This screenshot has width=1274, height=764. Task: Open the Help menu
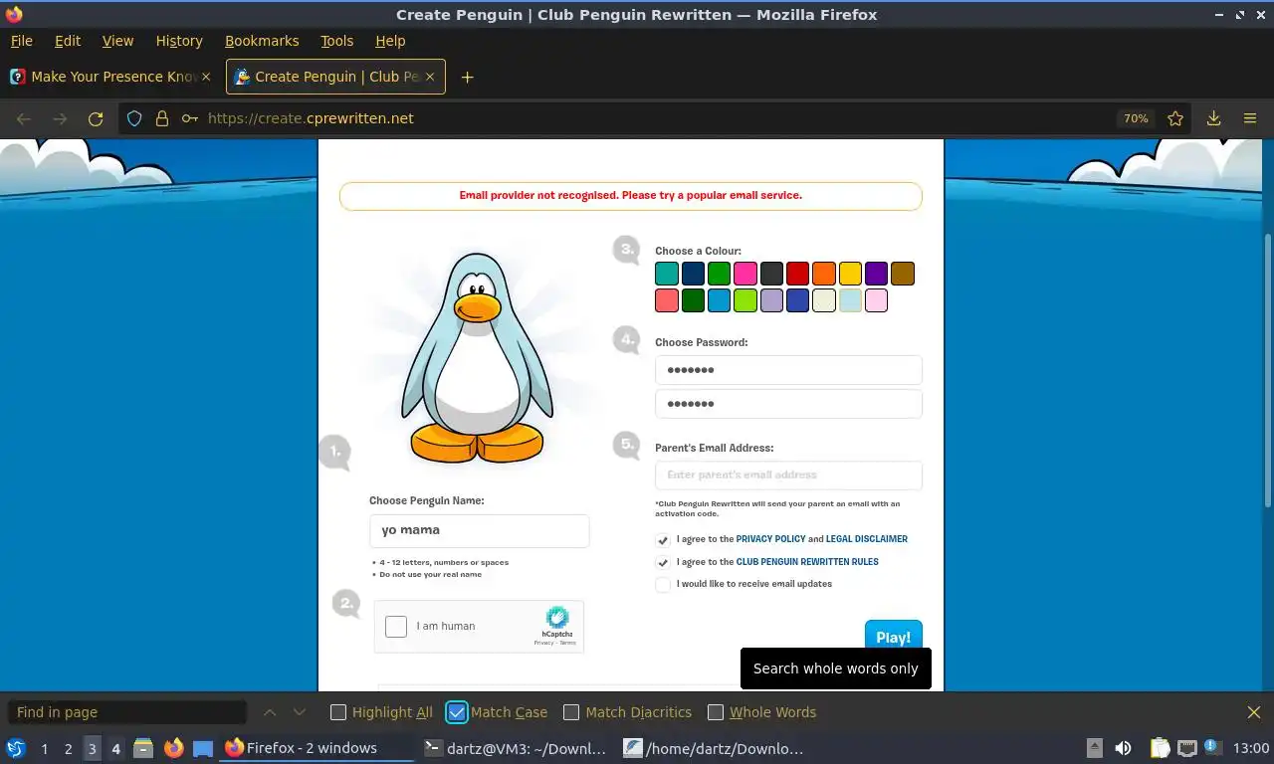click(x=390, y=41)
